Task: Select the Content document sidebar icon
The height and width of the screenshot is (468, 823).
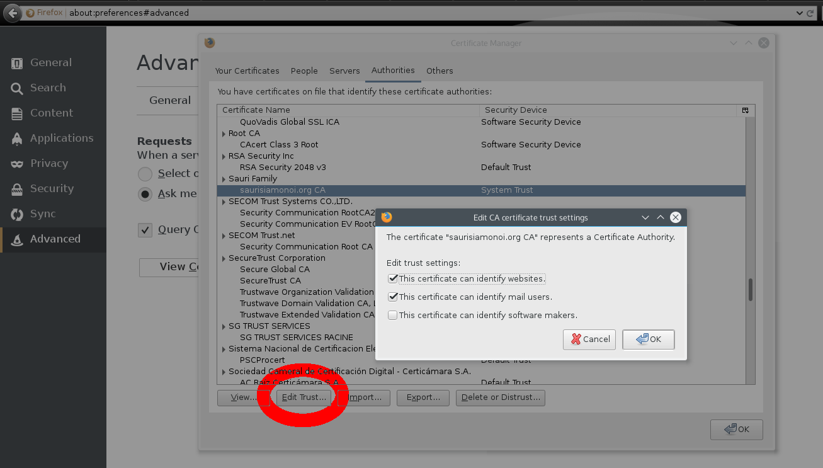Action: click(17, 113)
